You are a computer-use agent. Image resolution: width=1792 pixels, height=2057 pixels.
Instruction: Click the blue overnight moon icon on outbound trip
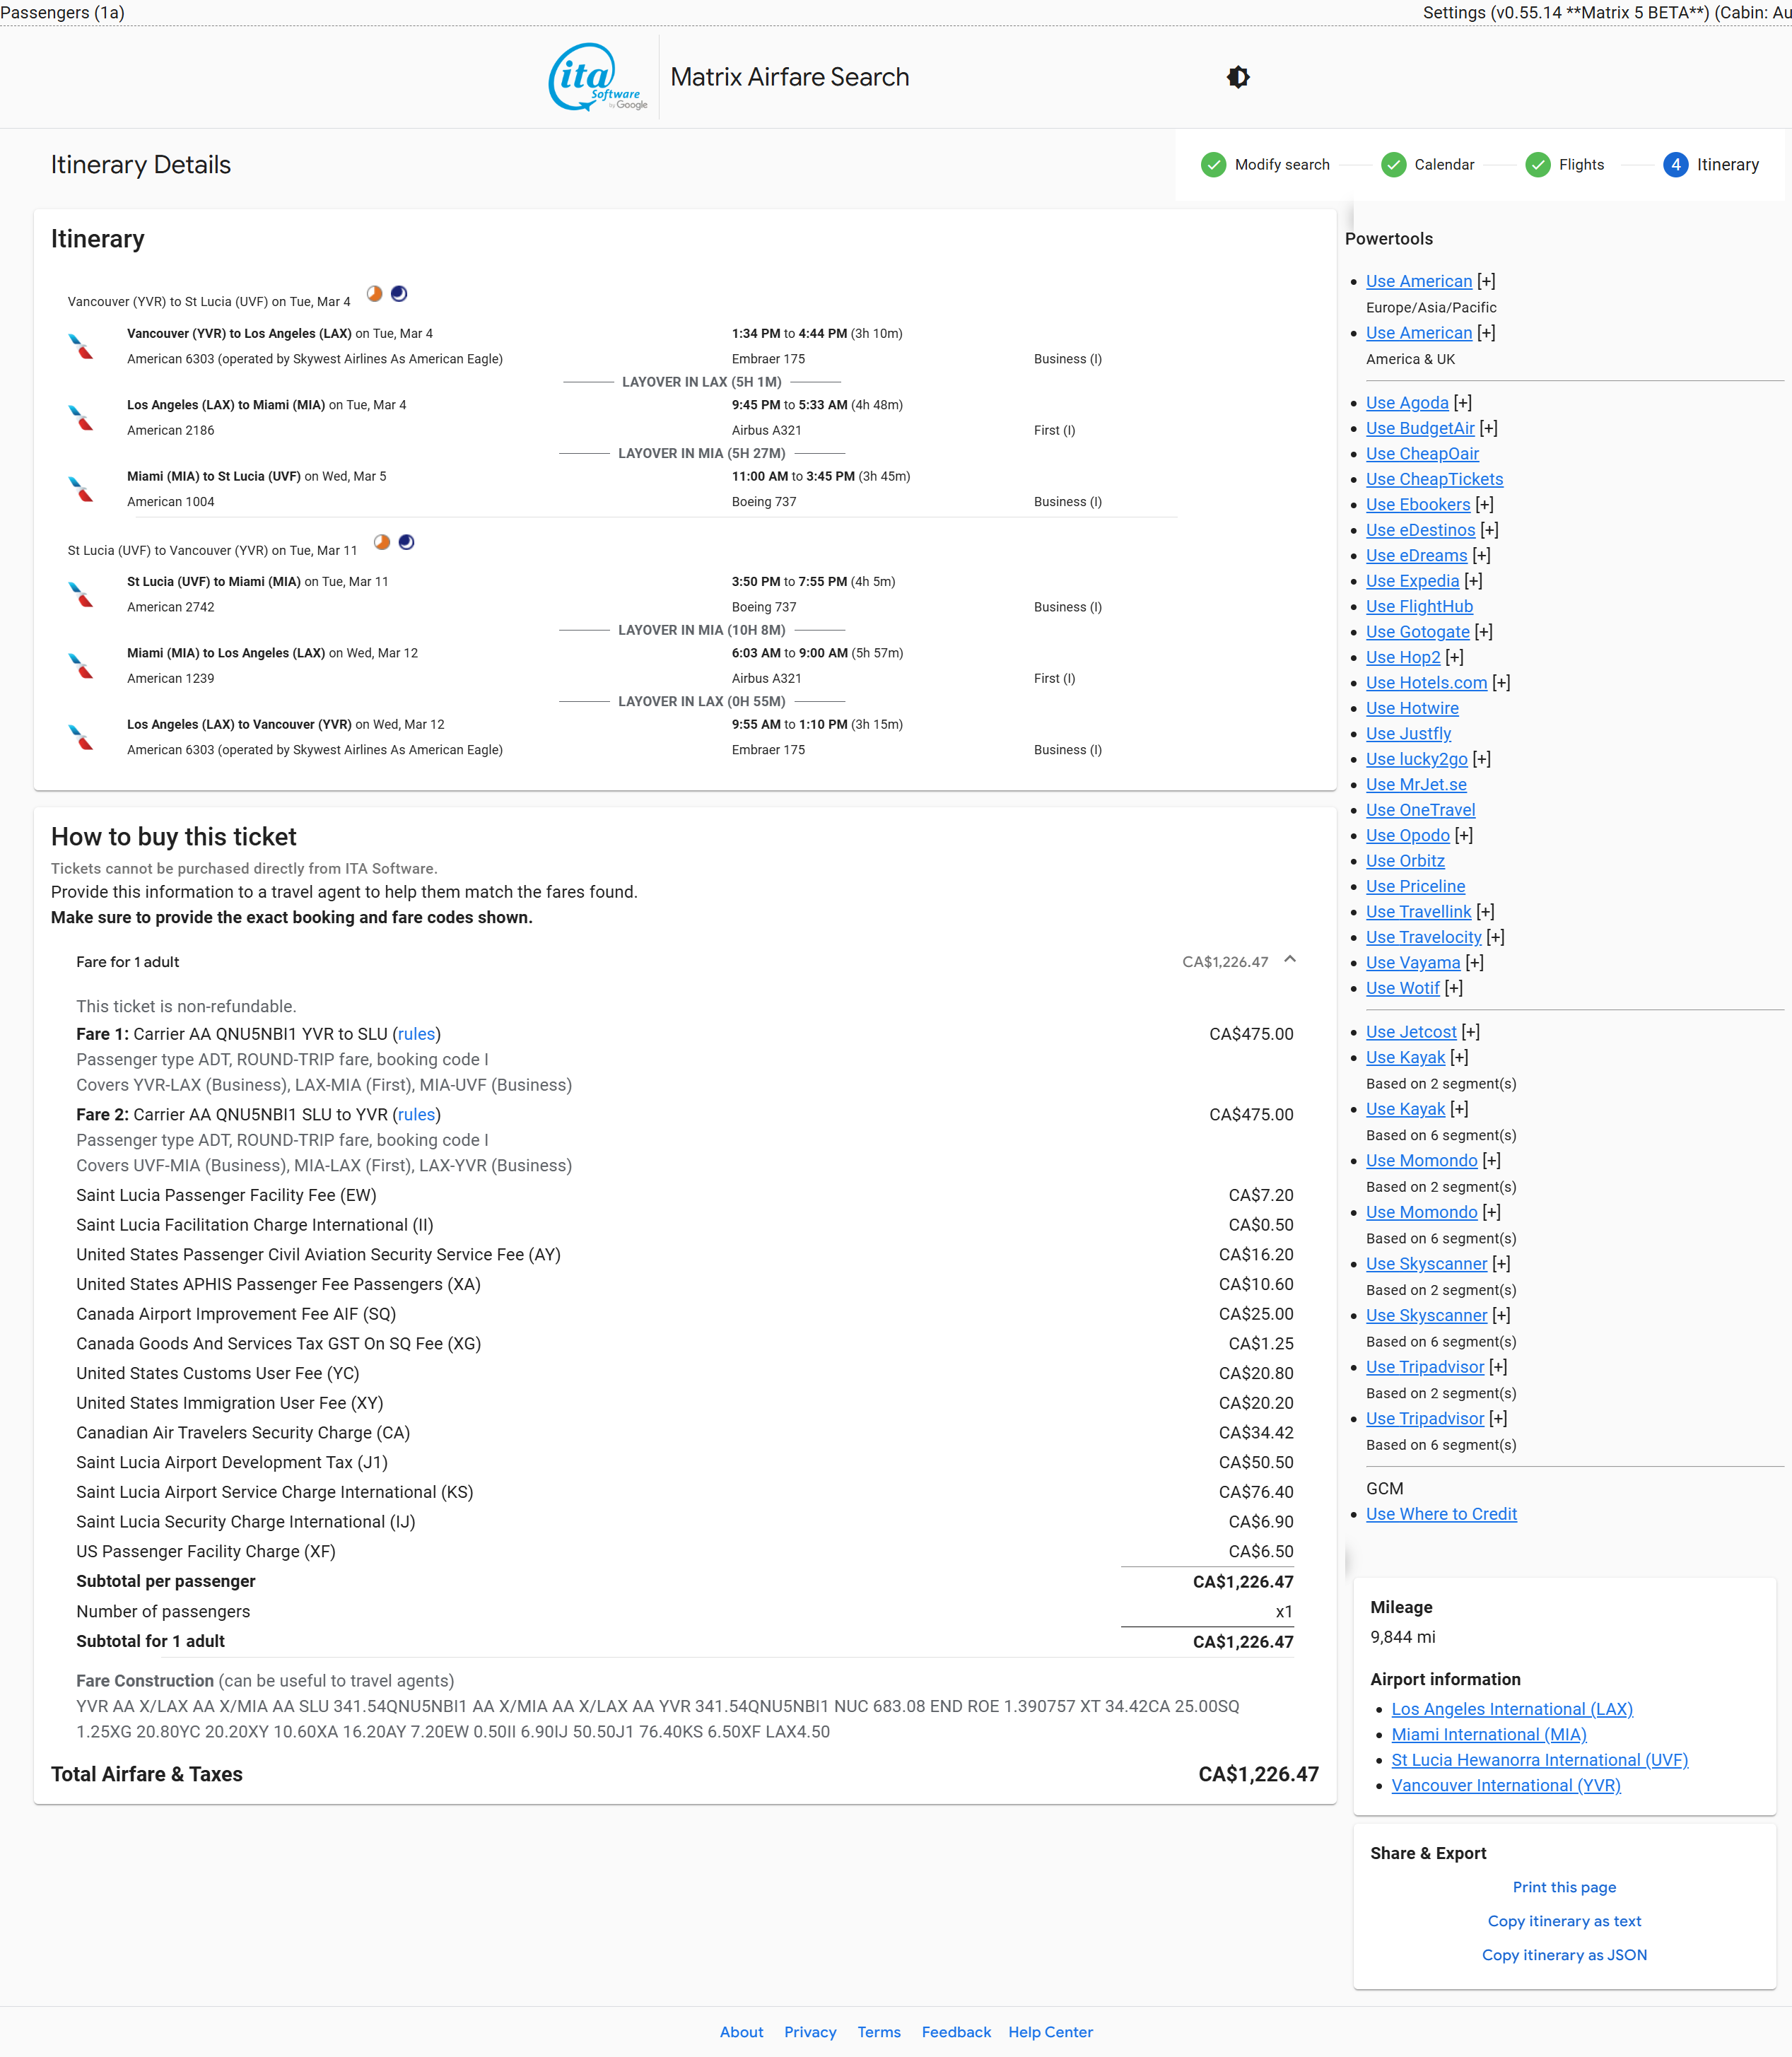[x=399, y=294]
